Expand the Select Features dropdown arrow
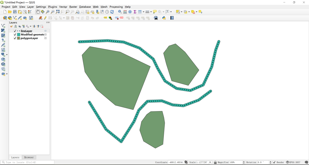This screenshot has width=309, height=165. [x=181, y=12]
